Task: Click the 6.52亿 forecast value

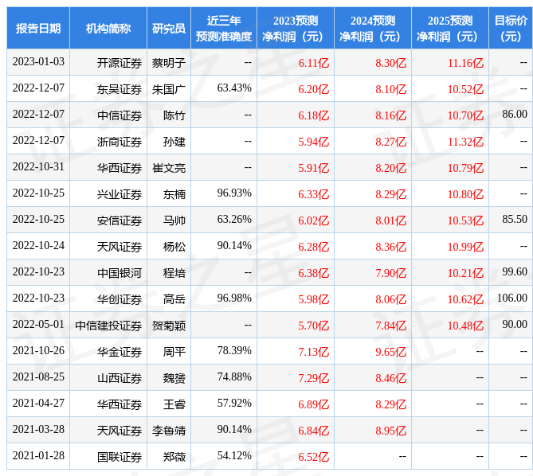Action: (313, 457)
